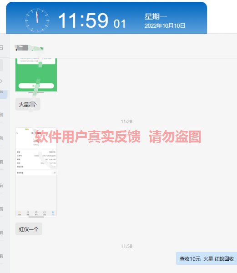The image size is (237, 273).
Task: Open the order detail screenshot thumbnail
Action: click(x=36, y=172)
